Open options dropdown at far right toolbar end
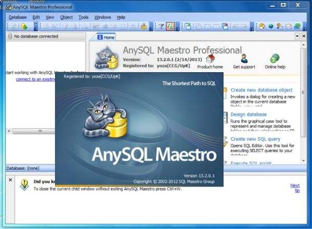312x229 pixels. pos(305,26)
